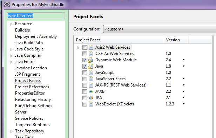Click the JAXB facet arrows icon
The width and height of the screenshot is (216, 138).
(91, 91)
